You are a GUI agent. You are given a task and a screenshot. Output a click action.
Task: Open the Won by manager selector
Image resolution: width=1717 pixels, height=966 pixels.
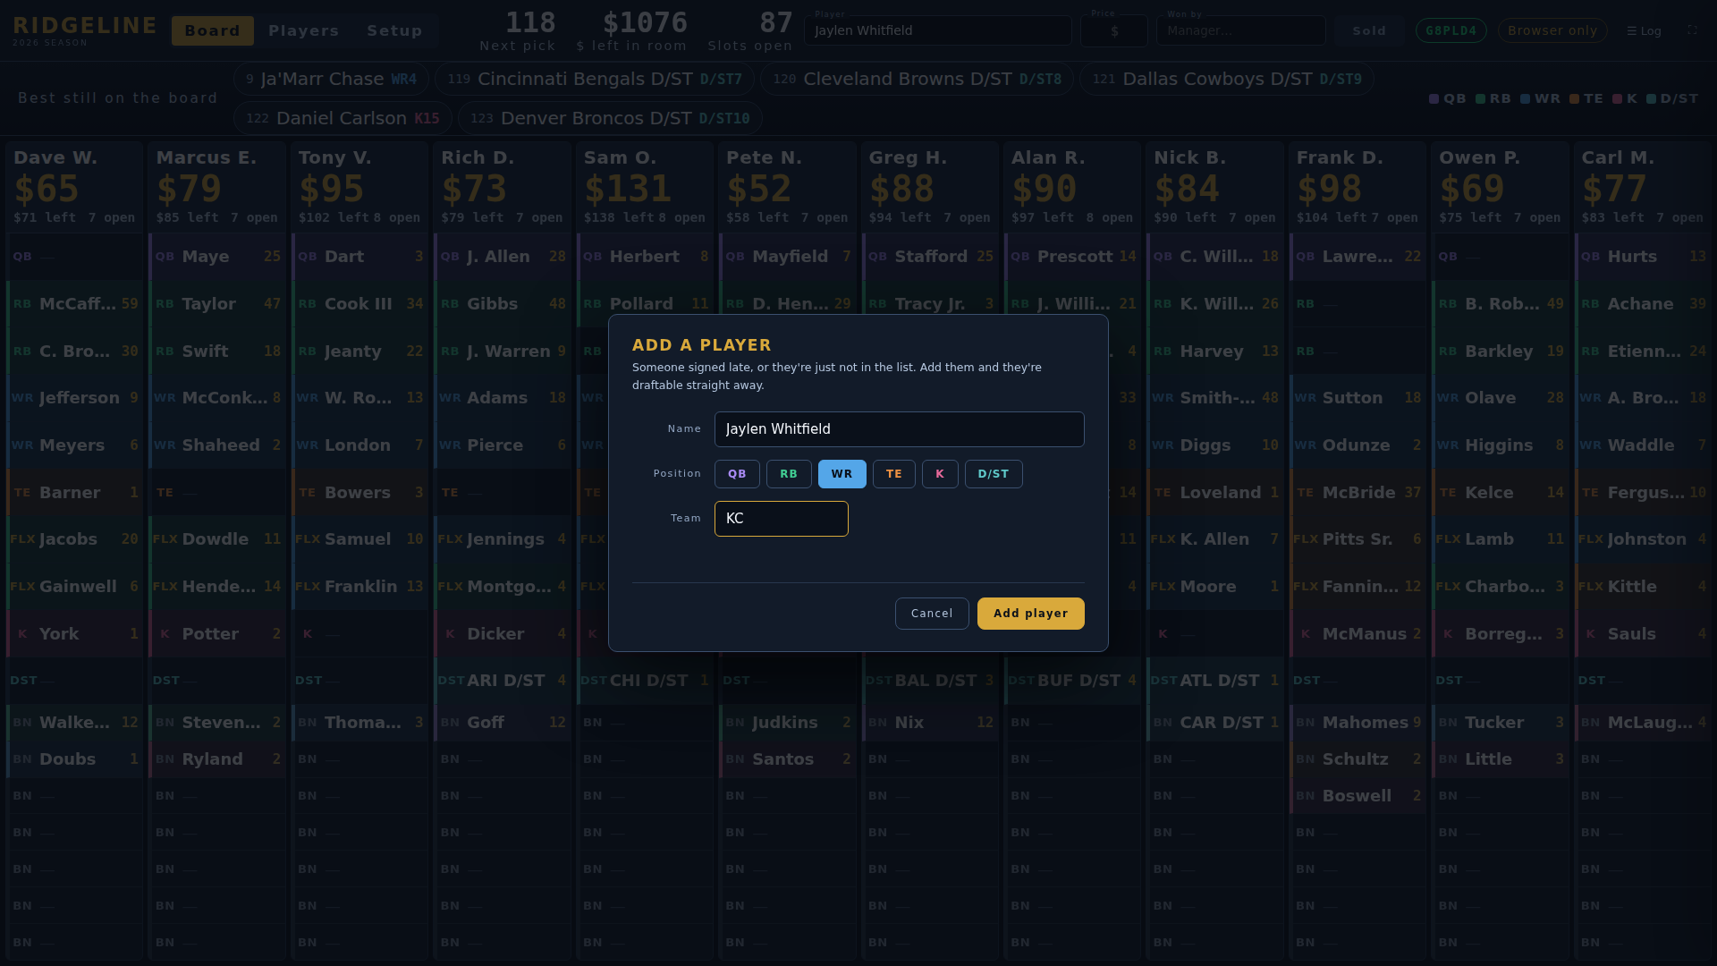(x=1240, y=30)
